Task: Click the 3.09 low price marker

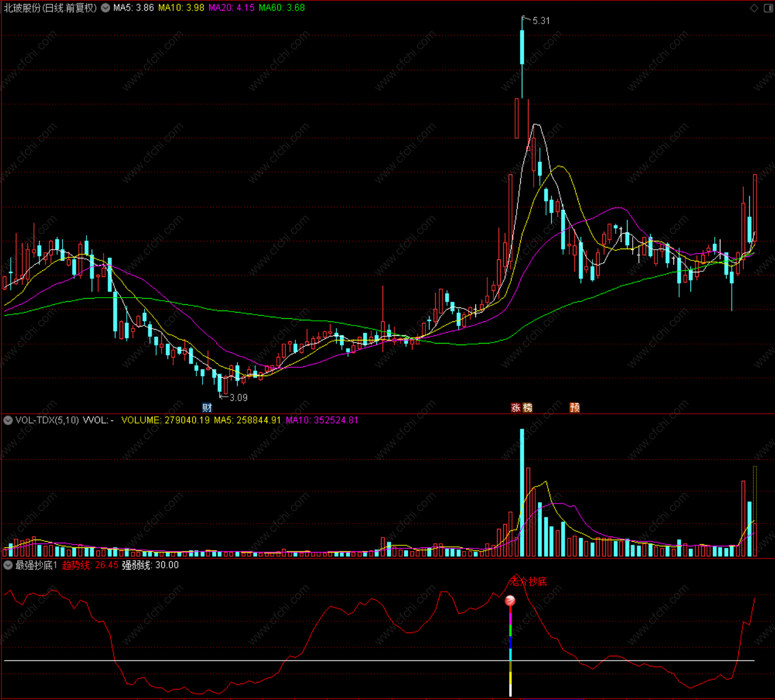Action: 238,398
